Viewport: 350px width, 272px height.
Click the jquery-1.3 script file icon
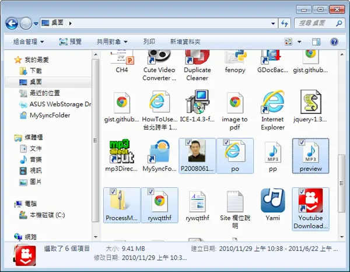[310, 102]
